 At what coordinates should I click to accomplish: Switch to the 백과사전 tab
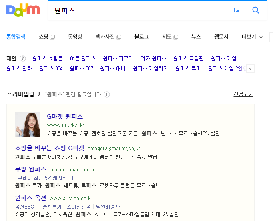point(105,37)
